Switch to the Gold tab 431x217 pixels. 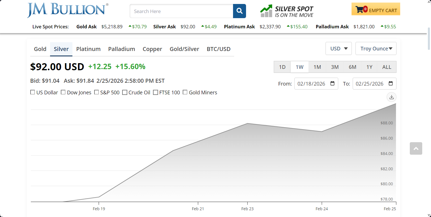click(40, 49)
